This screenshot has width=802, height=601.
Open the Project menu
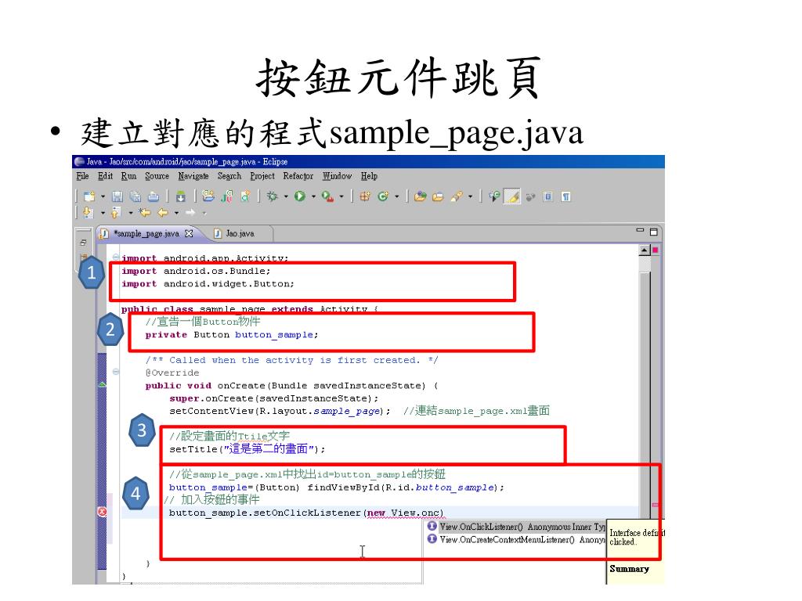pyautogui.click(x=262, y=176)
